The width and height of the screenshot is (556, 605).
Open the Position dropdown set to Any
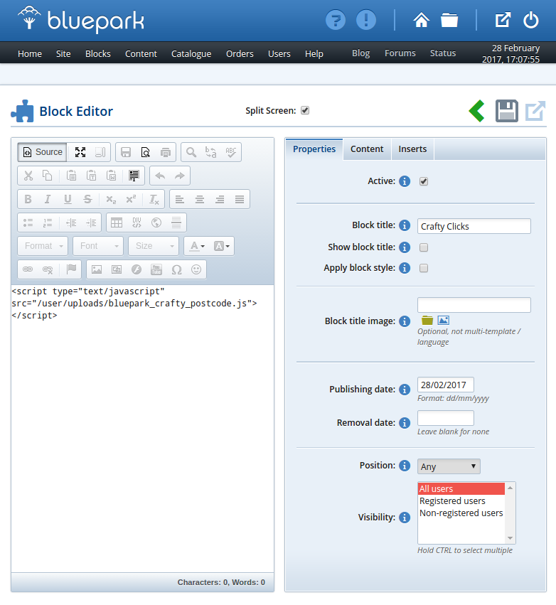(x=449, y=466)
